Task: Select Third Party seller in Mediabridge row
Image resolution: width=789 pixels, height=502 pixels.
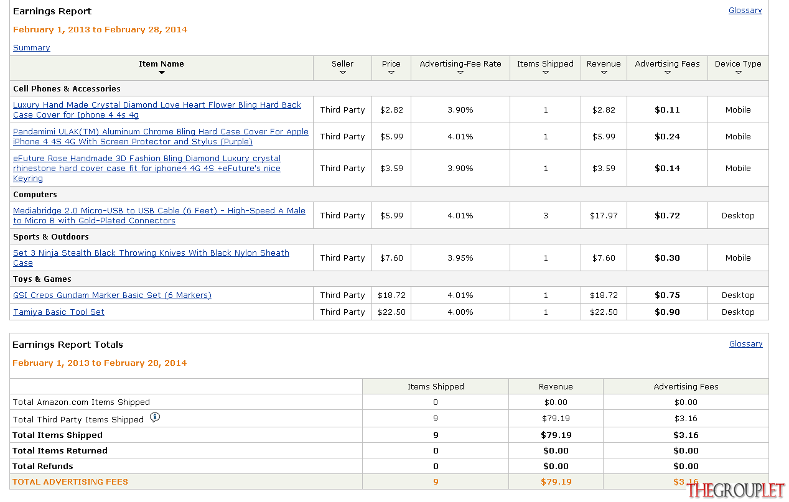Action: point(343,216)
